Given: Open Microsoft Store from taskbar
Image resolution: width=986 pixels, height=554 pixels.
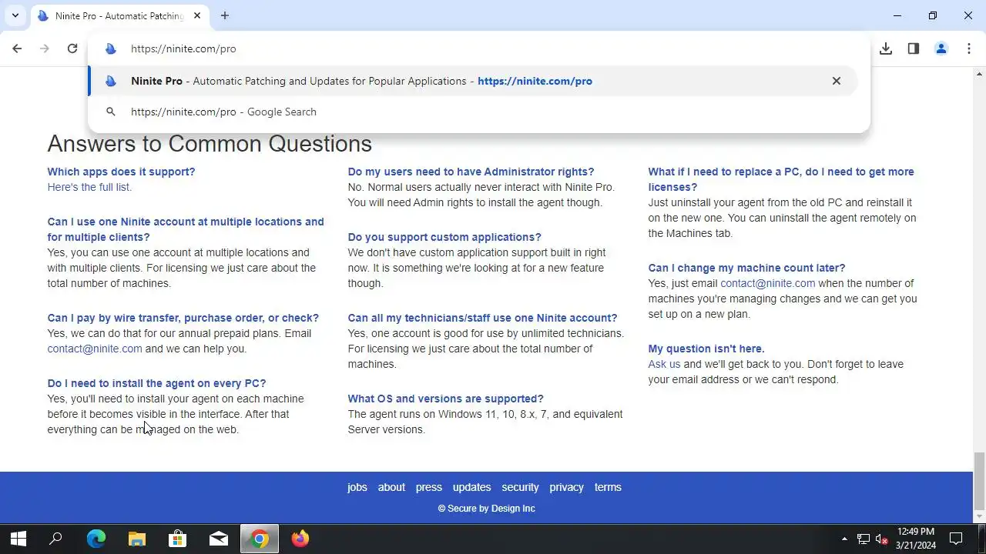Looking at the screenshot, I should pyautogui.click(x=178, y=539).
